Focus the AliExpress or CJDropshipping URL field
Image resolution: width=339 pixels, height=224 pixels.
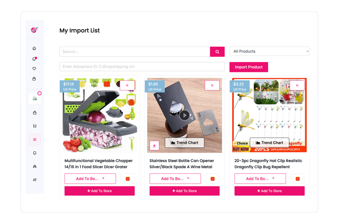tap(142, 66)
